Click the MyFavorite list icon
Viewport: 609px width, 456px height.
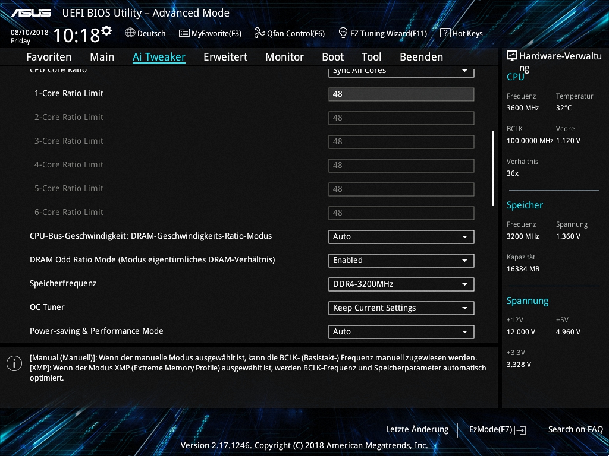click(184, 33)
